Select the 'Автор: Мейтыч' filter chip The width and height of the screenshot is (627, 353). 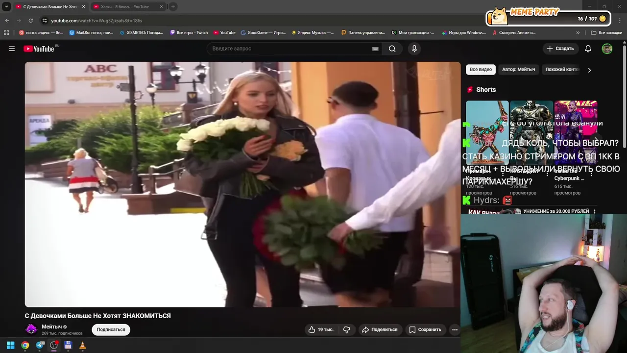(x=519, y=70)
